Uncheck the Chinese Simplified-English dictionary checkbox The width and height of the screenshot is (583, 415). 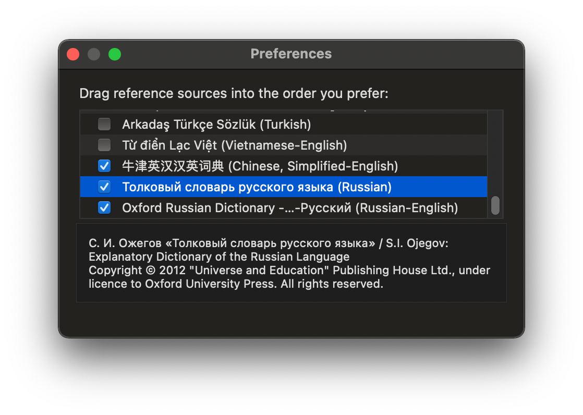[104, 166]
